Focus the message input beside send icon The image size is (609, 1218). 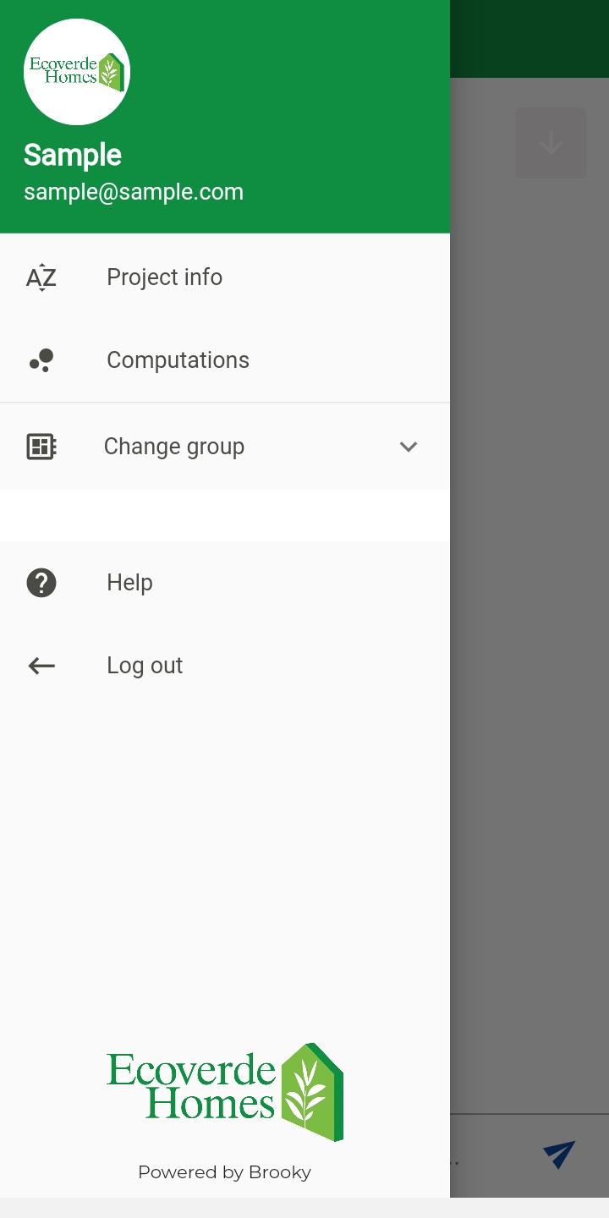tap(491, 1155)
